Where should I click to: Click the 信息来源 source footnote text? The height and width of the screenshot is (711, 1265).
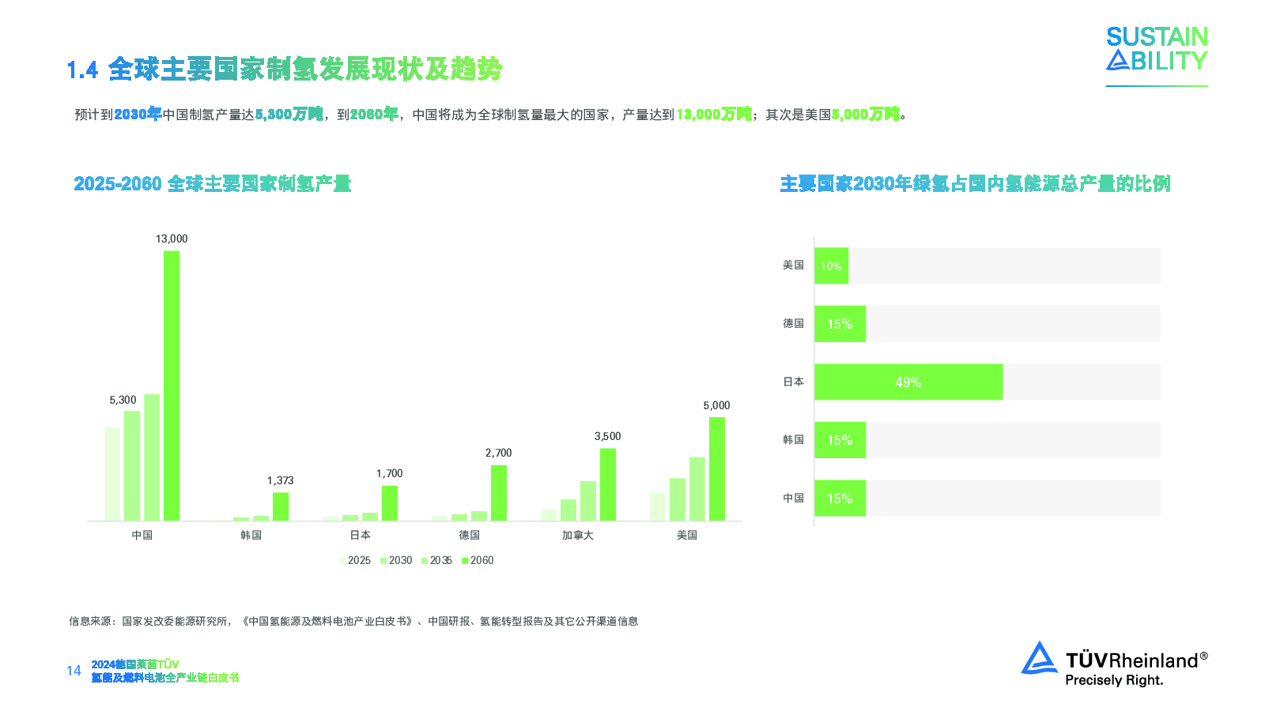tap(353, 622)
